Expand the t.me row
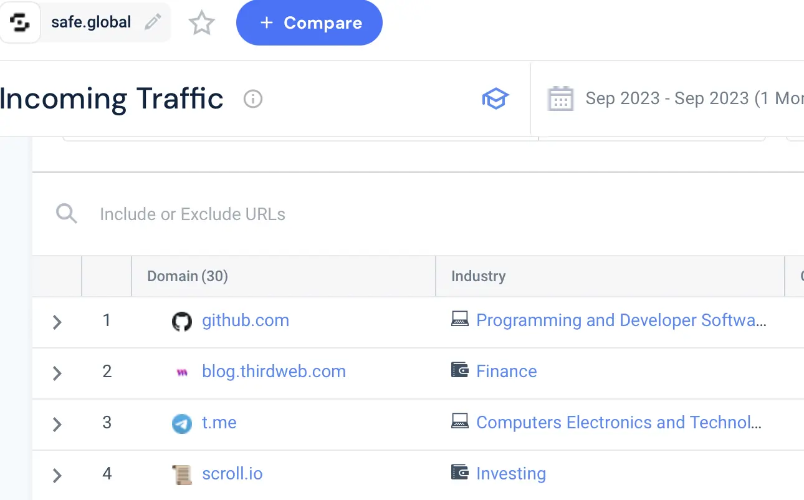 57,425
